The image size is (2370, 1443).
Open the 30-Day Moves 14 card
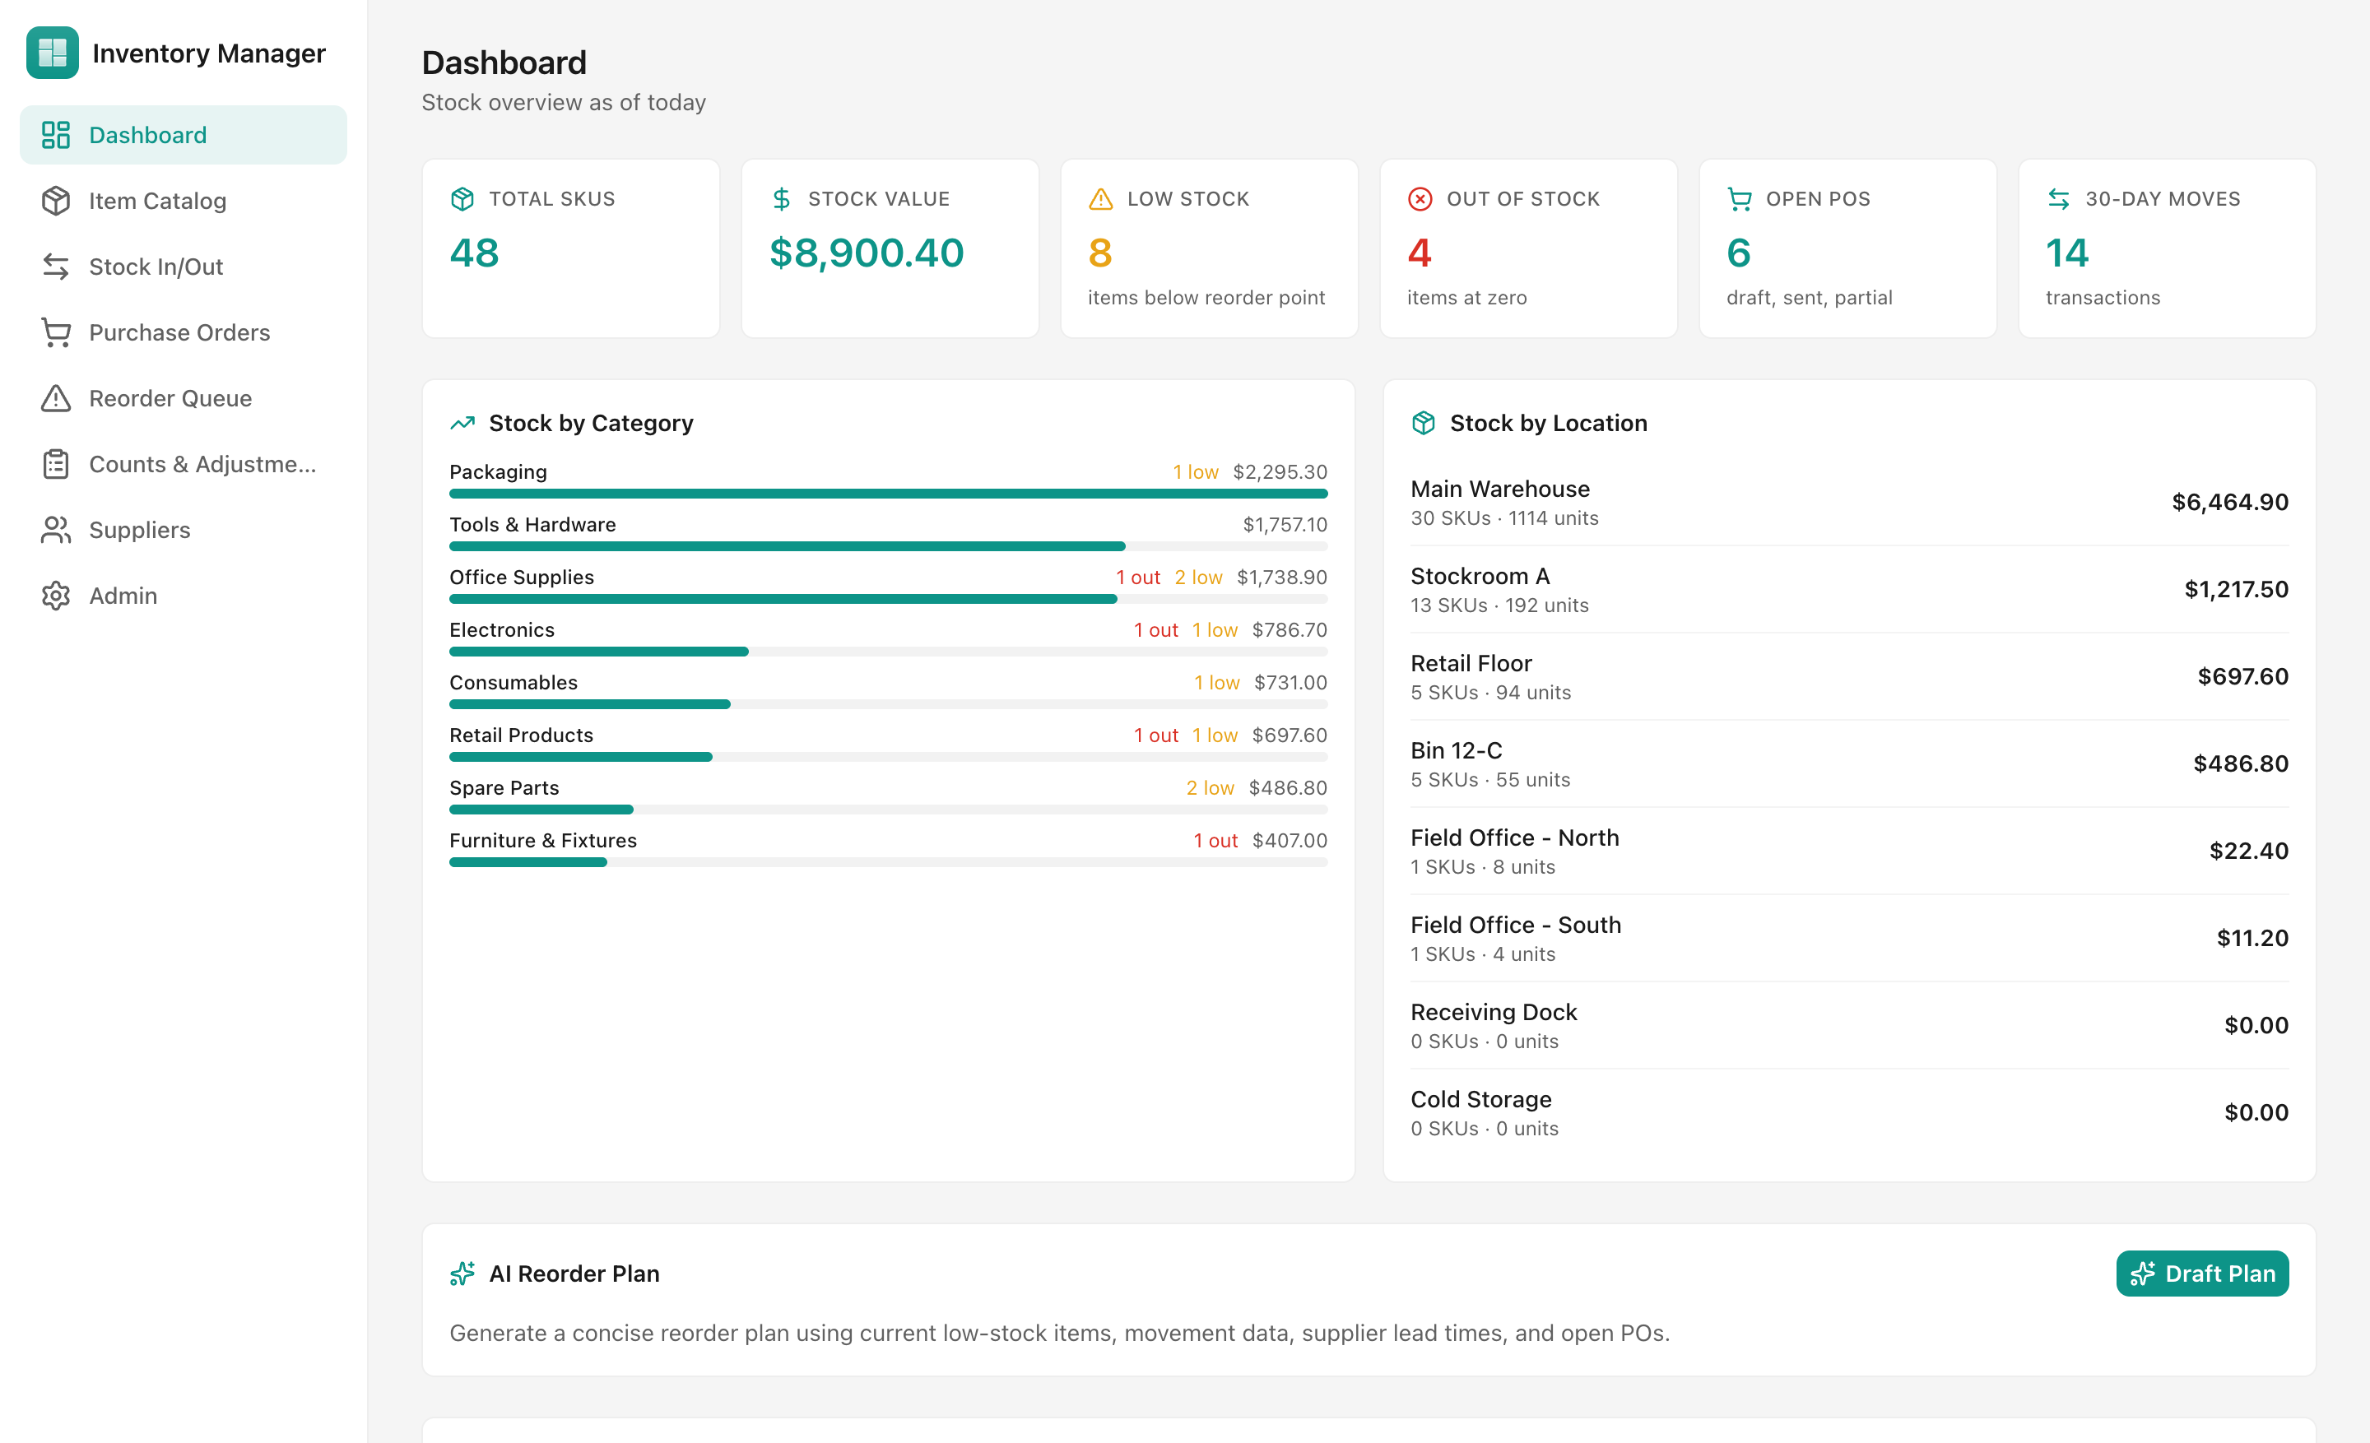click(x=2167, y=248)
